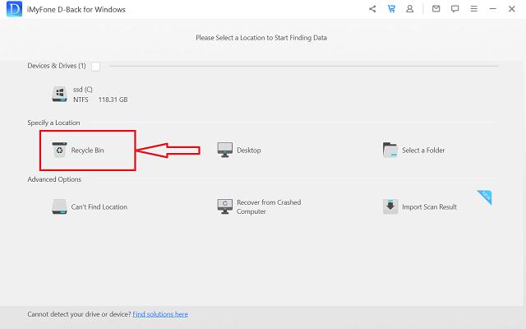The width and height of the screenshot is (526, 329).
Task: Select the ssd (C) drive icon
Action: (59, 95)
